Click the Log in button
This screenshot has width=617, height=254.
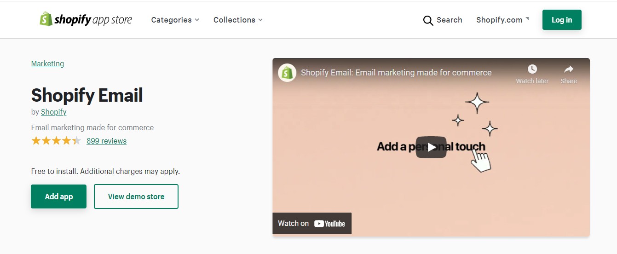[x=562, y=20]
